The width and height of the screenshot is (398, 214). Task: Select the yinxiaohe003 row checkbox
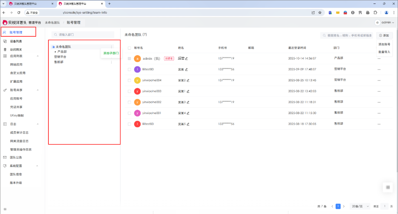(130, 91)
